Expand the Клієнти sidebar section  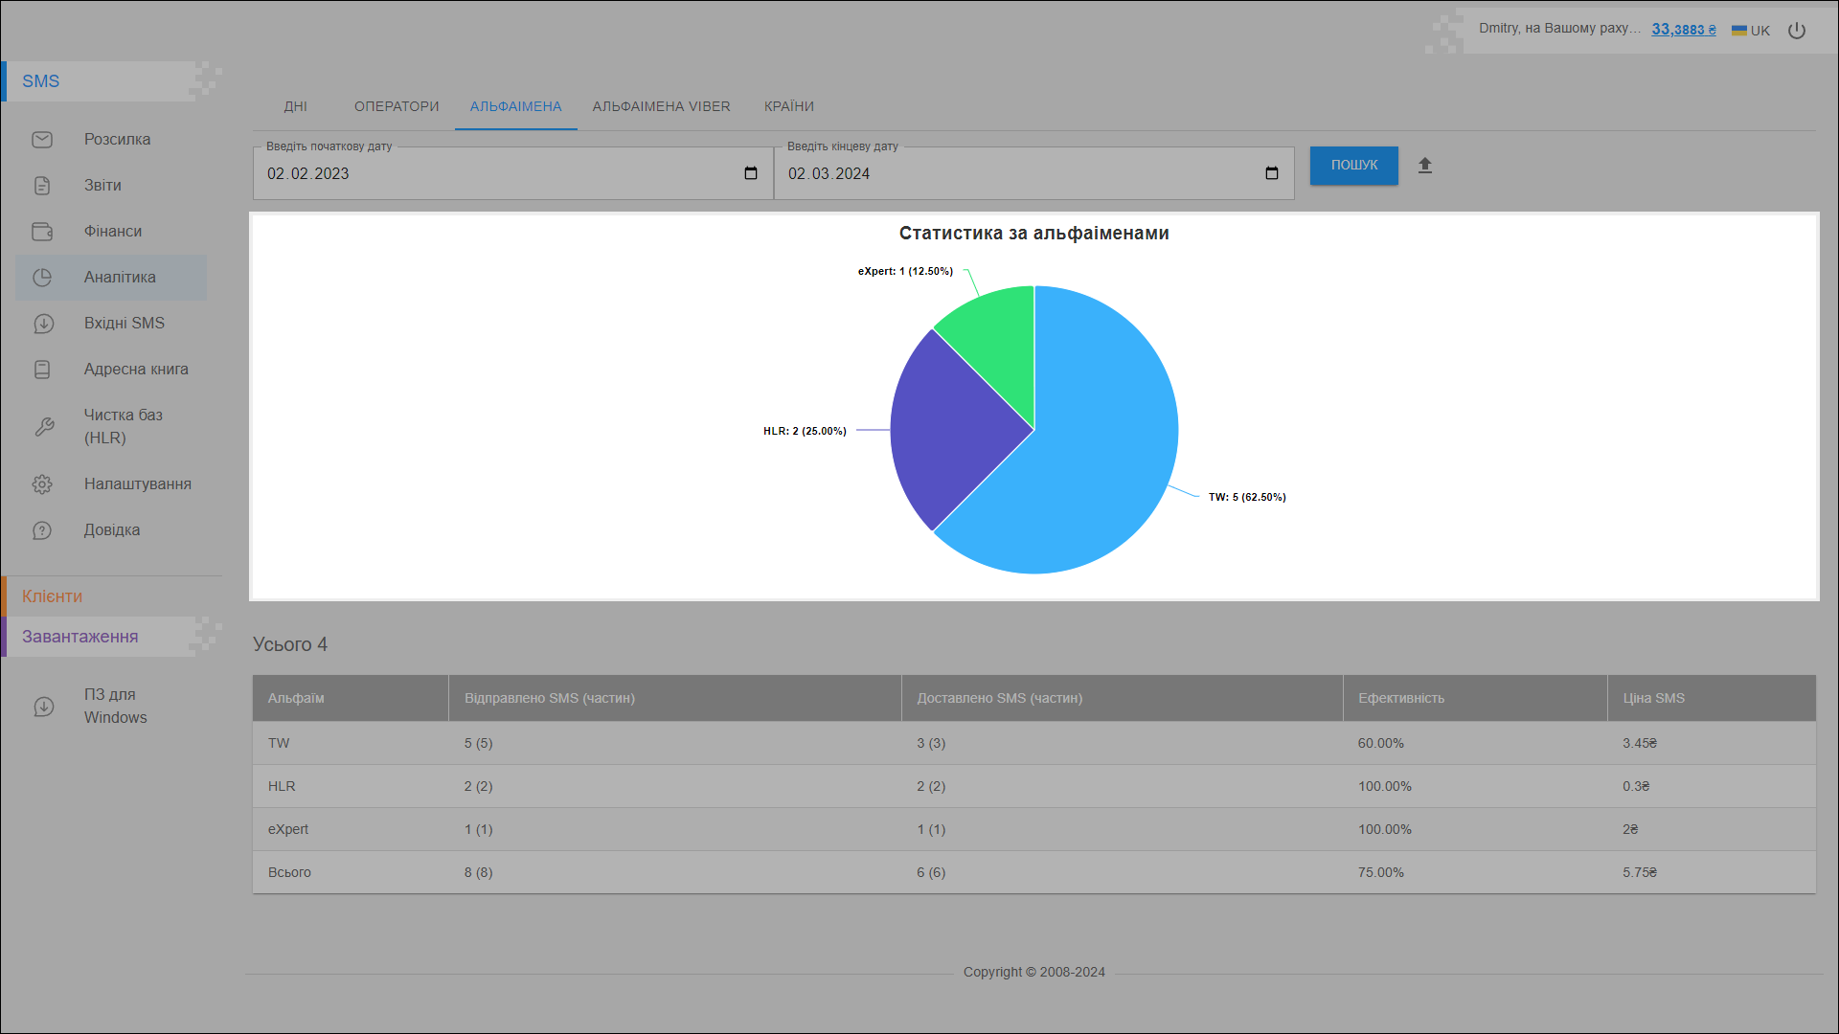(x=53, y=596)
